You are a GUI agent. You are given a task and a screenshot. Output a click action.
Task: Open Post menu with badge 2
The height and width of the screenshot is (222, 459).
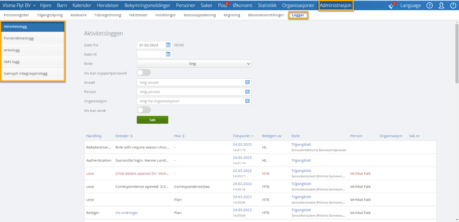tap(223, 5)
